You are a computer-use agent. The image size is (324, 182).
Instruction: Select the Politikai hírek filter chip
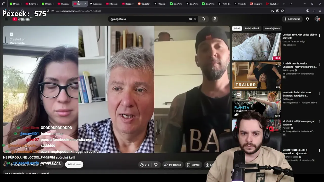[252, 29]
